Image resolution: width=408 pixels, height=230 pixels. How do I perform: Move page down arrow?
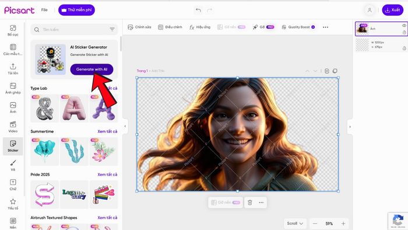point(315,71)
